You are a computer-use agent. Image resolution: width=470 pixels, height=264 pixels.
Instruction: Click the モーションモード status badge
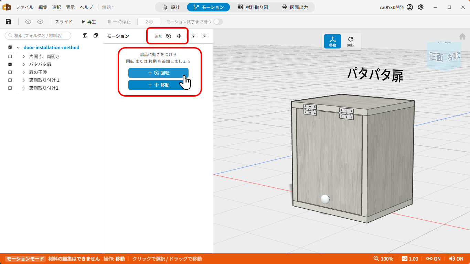[25, 259]
